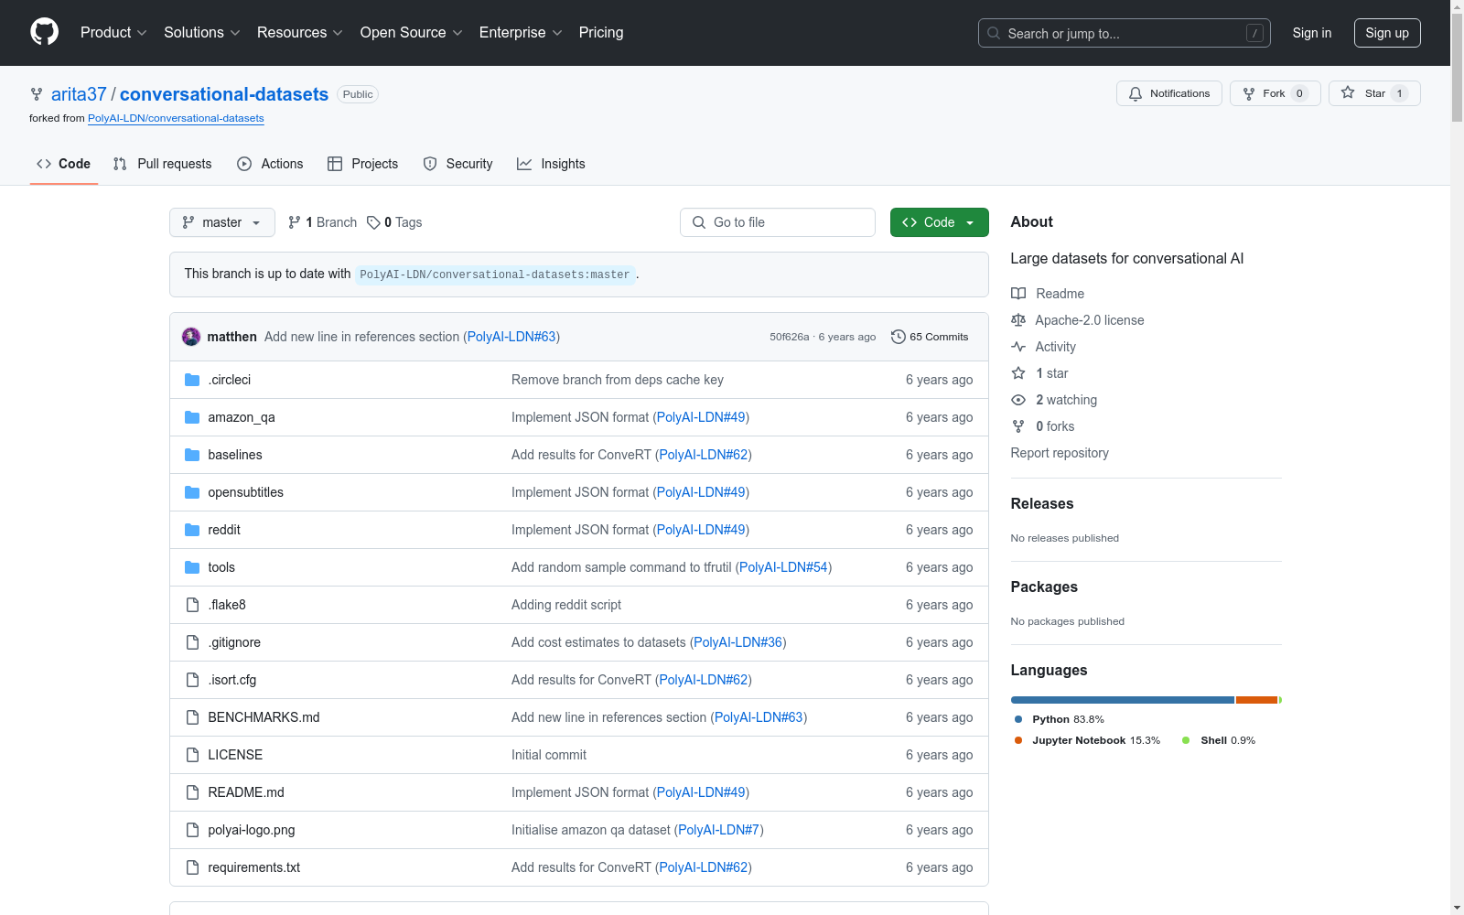View the Insights tab
Image resolution: width=1464 pixels, height=915 pixels.
click(551, 164)
